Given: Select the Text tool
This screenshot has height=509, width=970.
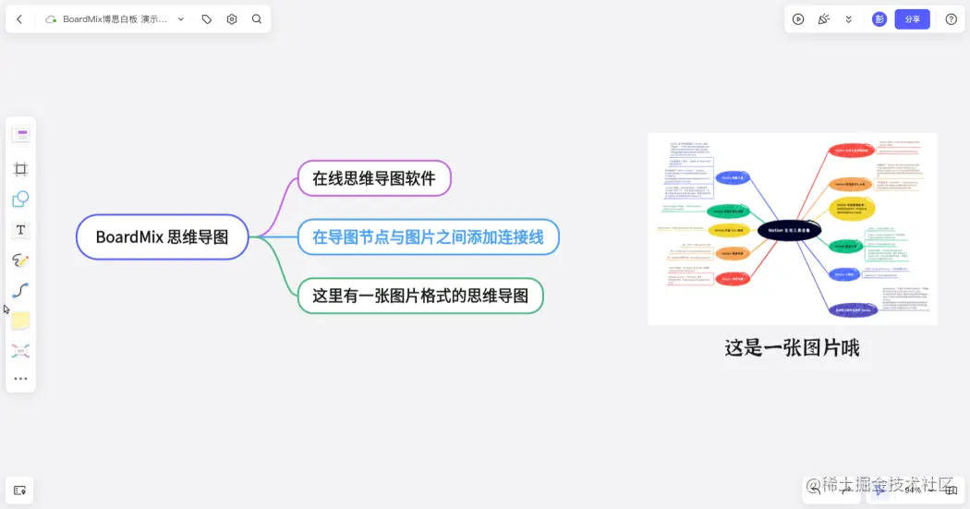Looking at the screenshot, I should (20, 229).
